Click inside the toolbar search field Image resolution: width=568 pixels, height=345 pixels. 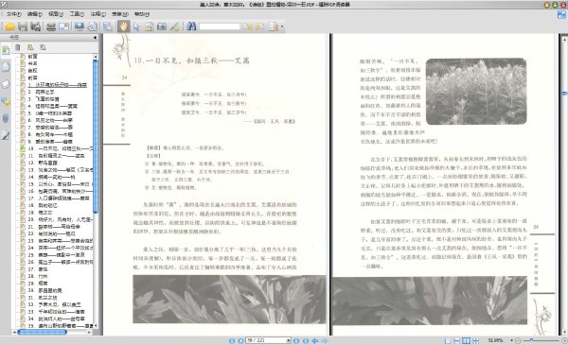tap(220, 26)
